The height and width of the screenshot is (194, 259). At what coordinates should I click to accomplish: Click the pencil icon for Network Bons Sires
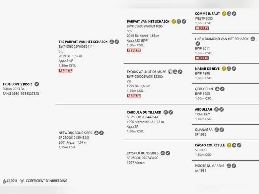(x=101, y=133)
